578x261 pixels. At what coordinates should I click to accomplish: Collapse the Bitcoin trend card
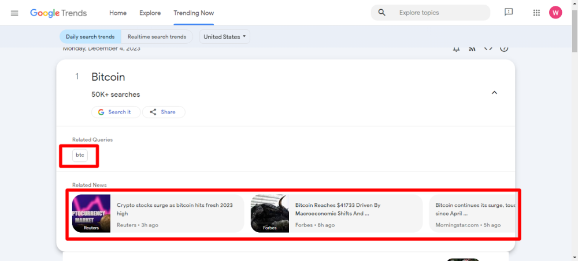coord(494,93)
